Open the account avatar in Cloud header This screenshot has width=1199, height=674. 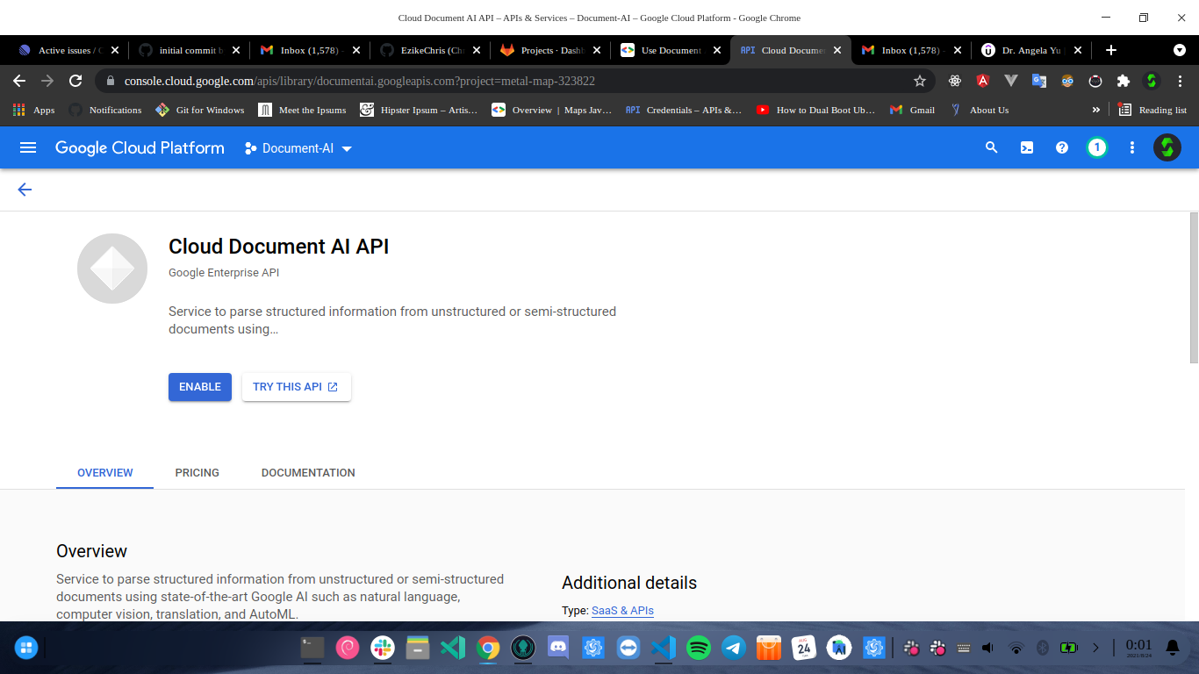pos(1167,147)
